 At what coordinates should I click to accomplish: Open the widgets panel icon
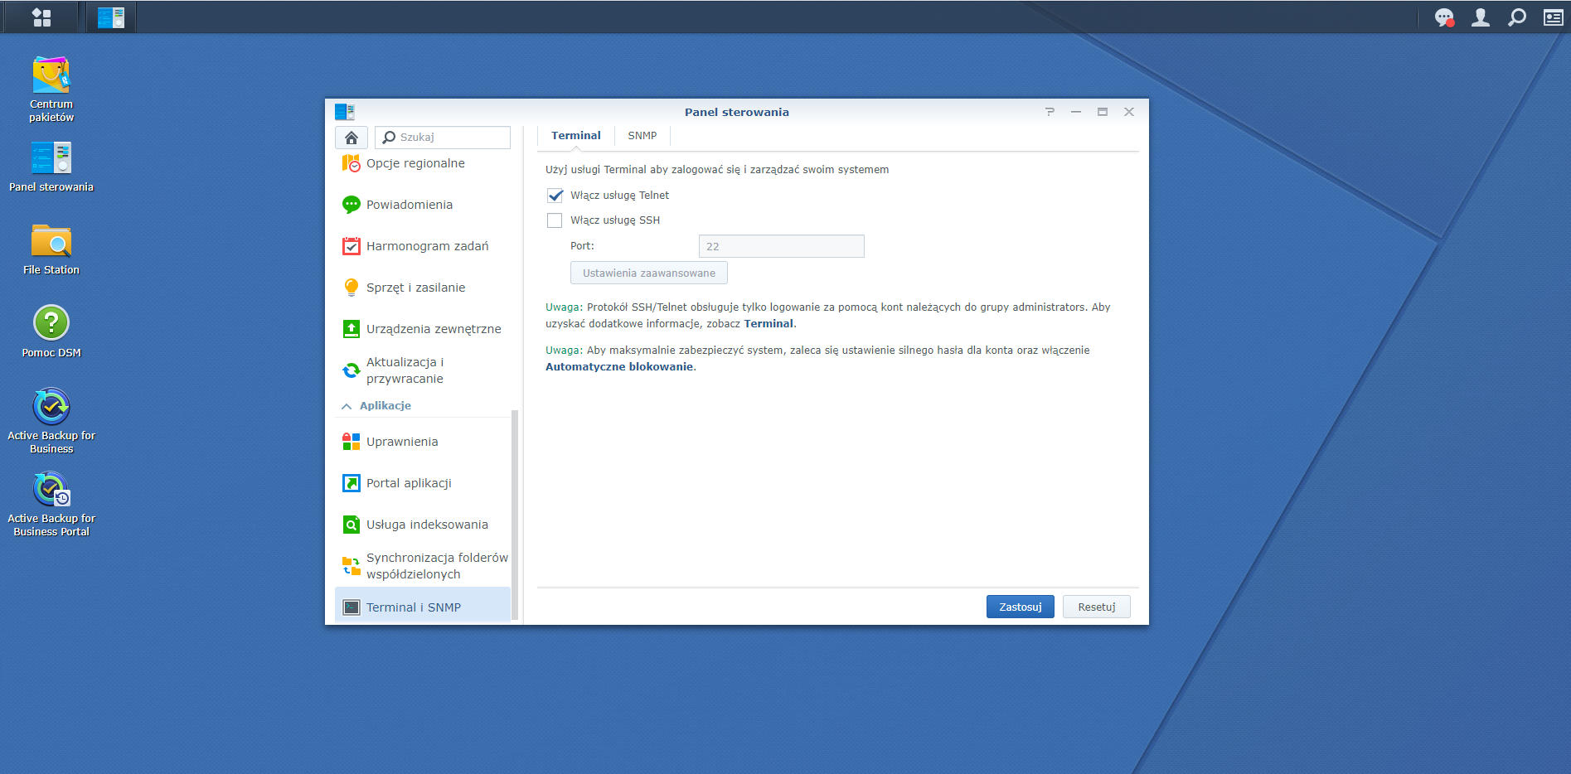[1554, 17]
